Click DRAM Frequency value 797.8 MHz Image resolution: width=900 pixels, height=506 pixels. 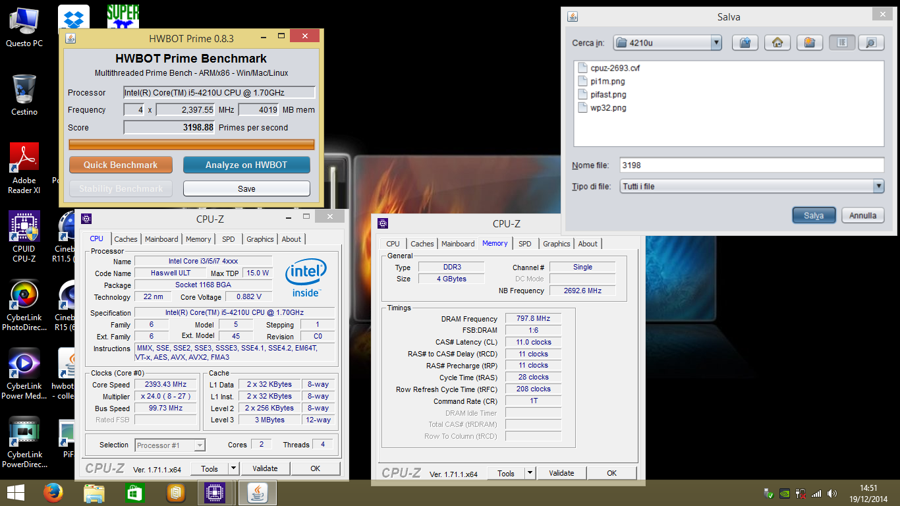pos(533,319)
